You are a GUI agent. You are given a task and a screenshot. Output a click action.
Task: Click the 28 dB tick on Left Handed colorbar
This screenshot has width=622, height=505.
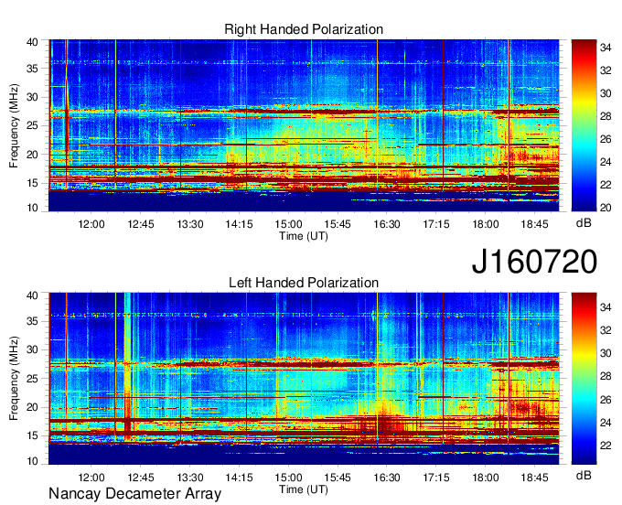[606, 376]
